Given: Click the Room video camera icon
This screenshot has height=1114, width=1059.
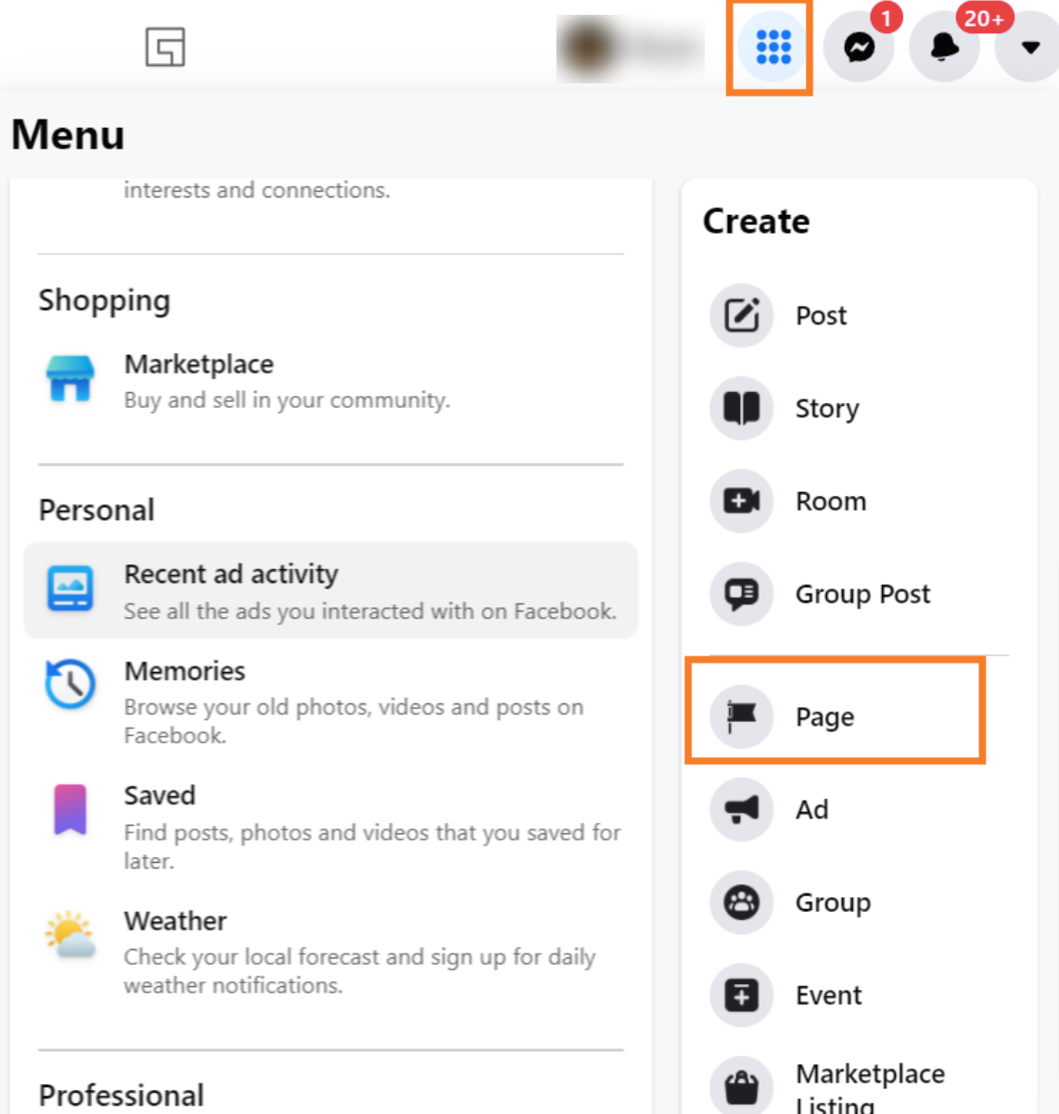Looking at the screenshot, I should 741,501.
